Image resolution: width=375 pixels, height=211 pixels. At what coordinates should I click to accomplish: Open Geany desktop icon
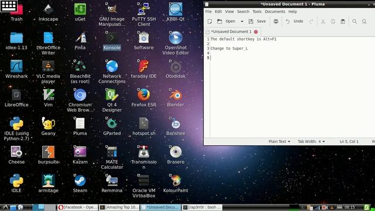point(48,127)
